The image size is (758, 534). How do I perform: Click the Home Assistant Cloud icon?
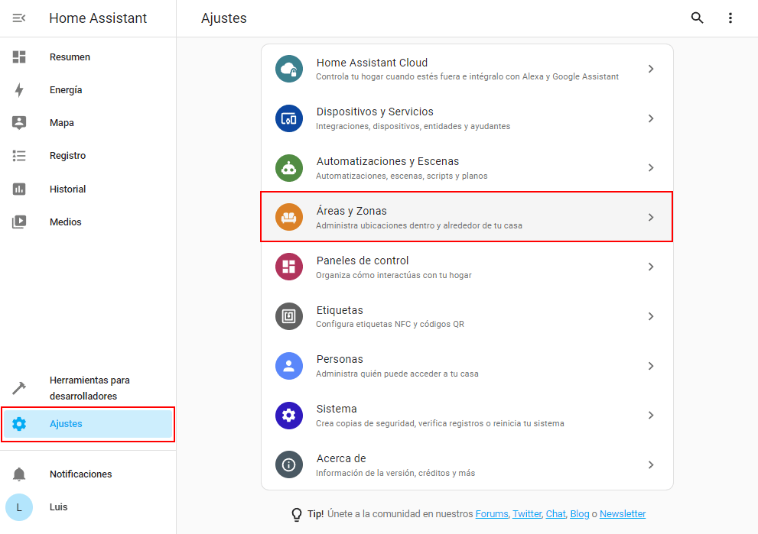289,69
